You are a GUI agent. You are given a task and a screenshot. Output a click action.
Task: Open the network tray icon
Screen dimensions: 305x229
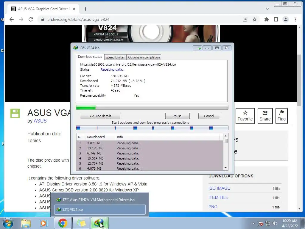coord(268,223)
